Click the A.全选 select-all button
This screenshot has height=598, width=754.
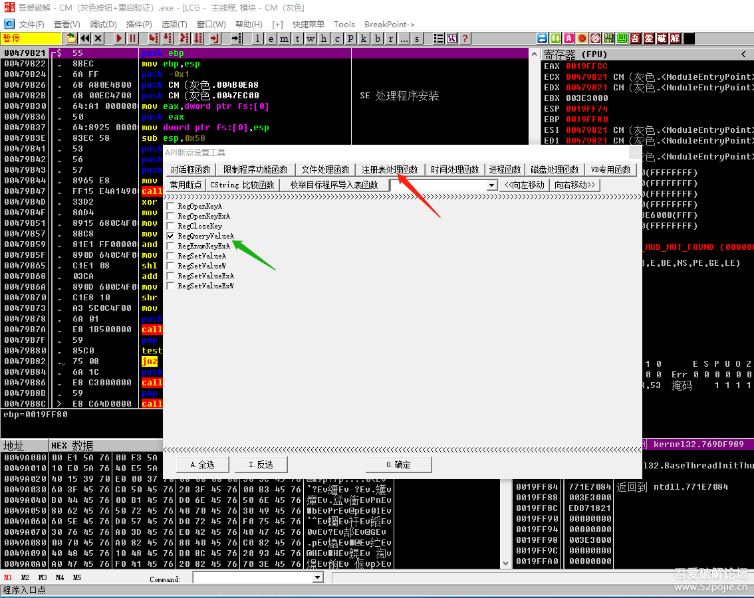coord(203,464)
